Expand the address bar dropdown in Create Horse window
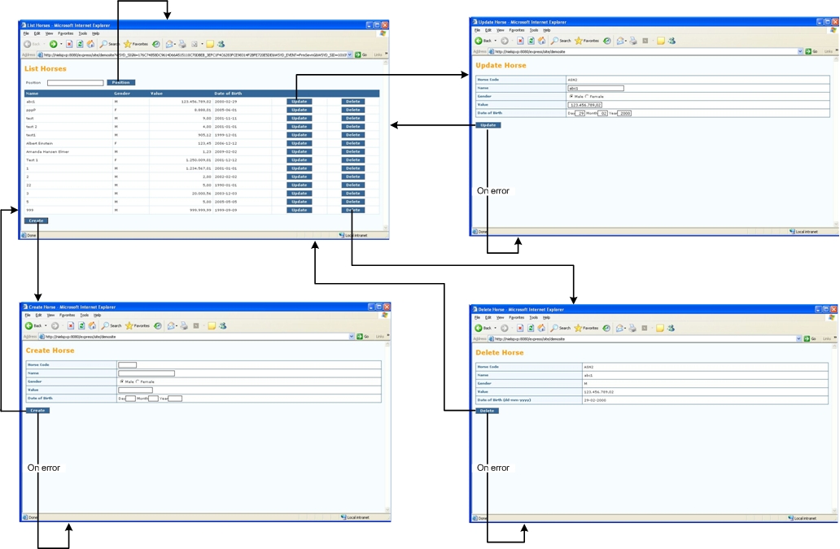This screenshot has height=549, width=840. tap(352, 337)
